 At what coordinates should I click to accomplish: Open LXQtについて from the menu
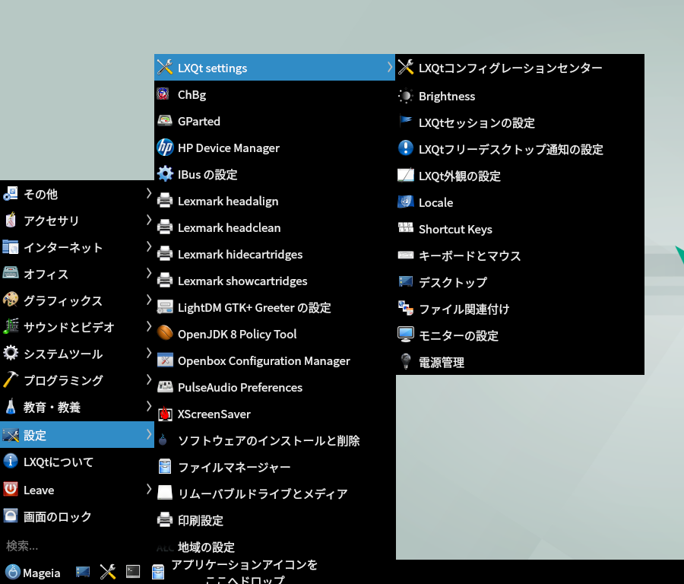click(78, 462)
